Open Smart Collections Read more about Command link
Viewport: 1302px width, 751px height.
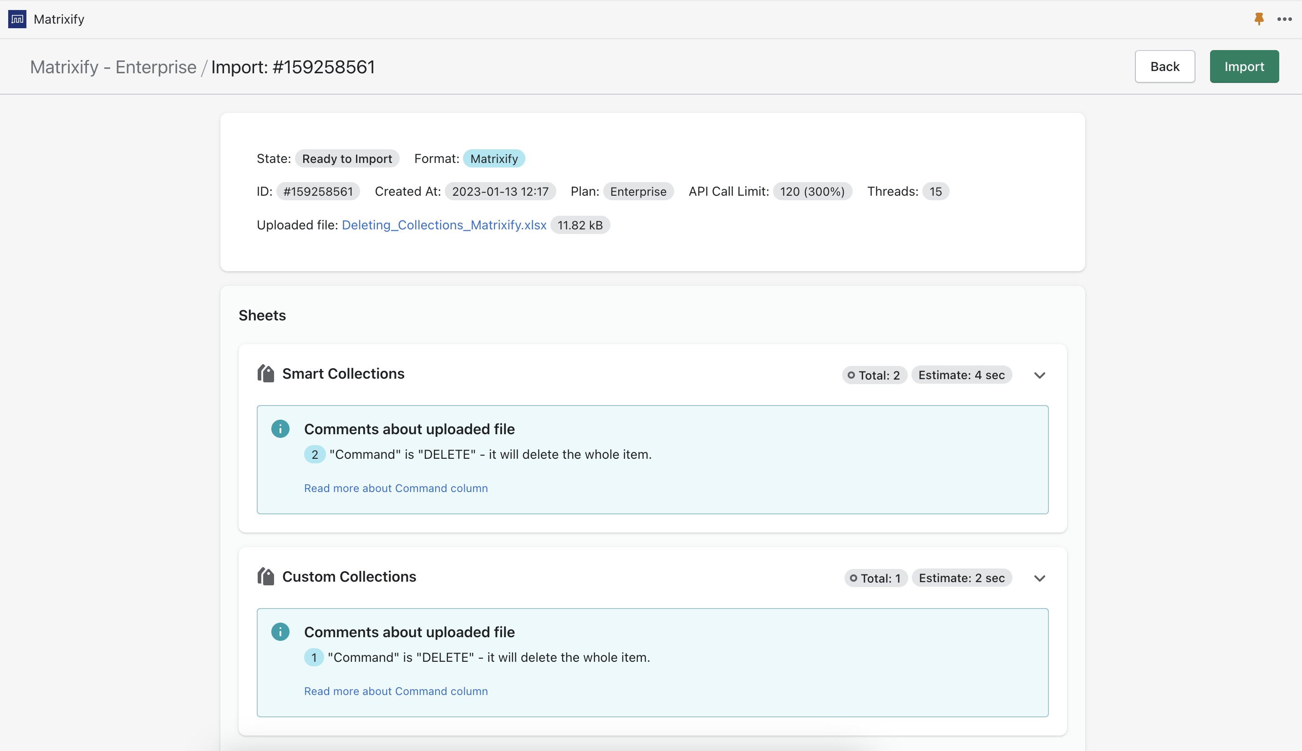(x=396, y=488)
